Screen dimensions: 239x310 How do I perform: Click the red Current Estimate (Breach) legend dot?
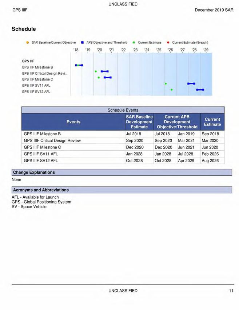168,43
